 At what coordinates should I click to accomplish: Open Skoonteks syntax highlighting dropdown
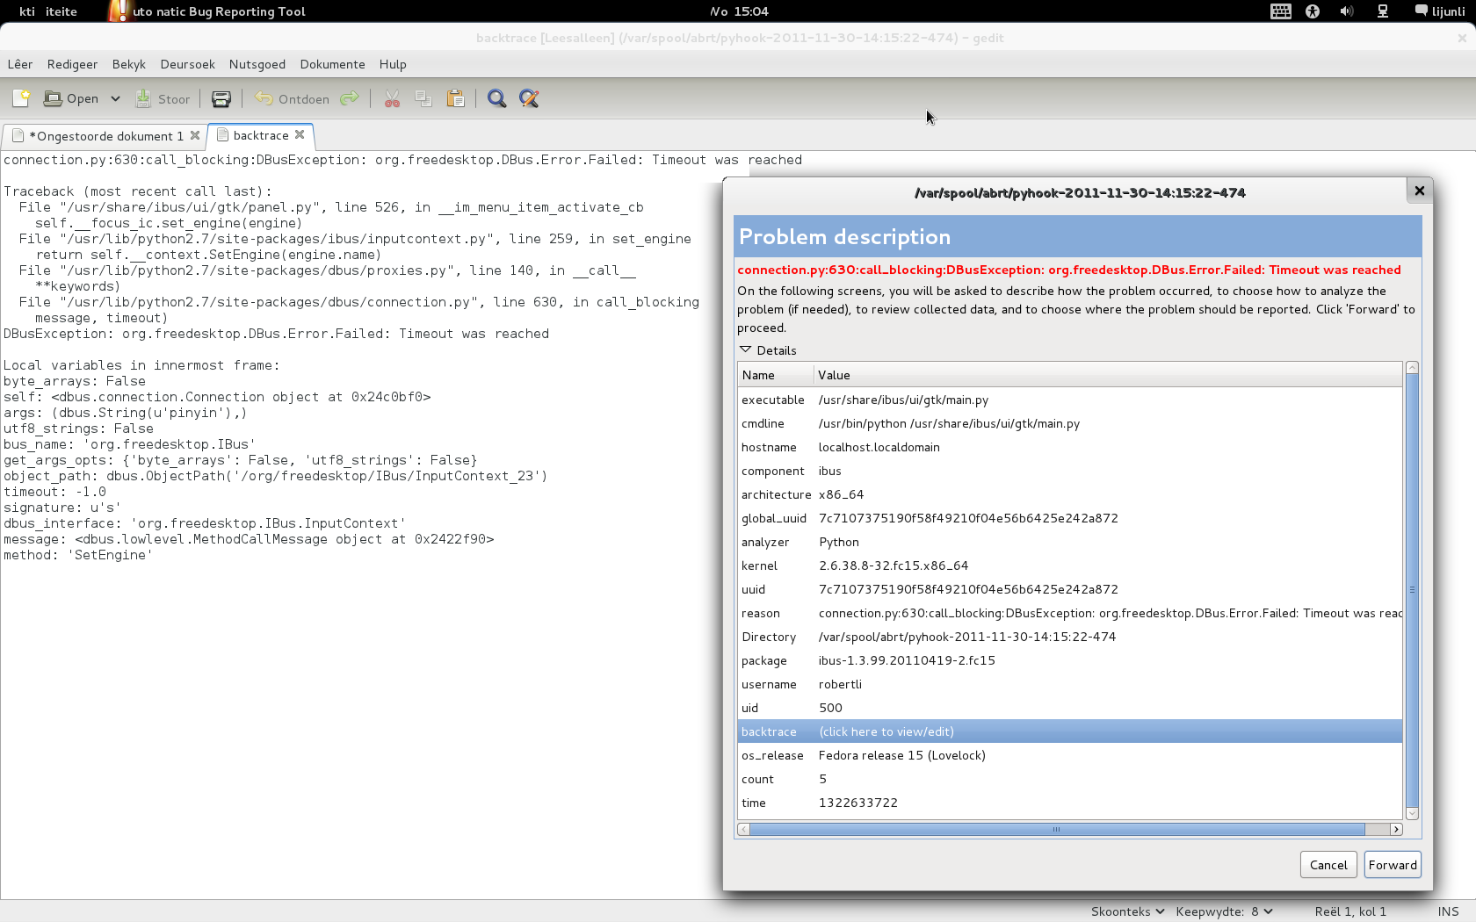(1127, 911)
